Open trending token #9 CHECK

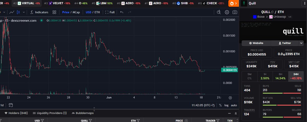(211, 3)
